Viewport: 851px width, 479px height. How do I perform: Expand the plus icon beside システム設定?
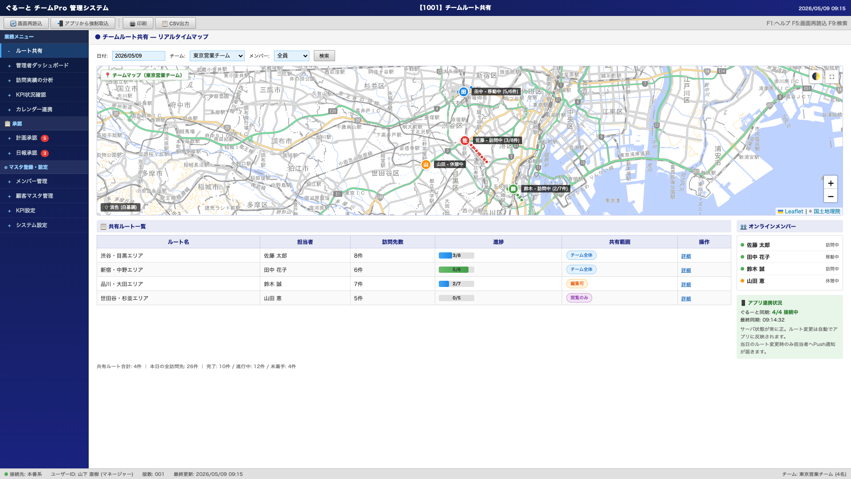click(9, 226)
